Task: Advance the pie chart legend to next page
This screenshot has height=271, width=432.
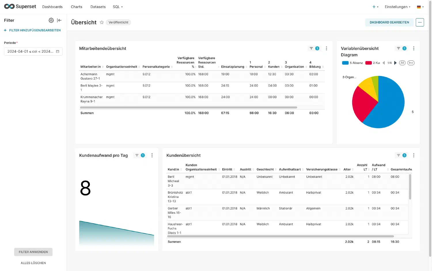Action: tap(395, 63)
